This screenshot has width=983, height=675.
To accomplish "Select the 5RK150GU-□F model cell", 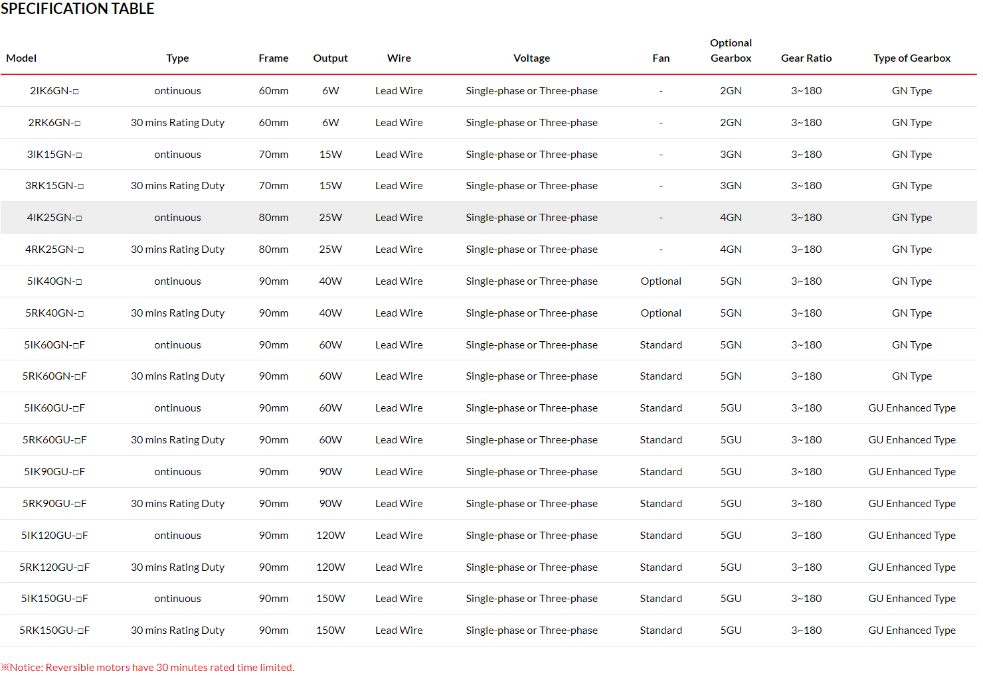I will click(x=54, y=631).
